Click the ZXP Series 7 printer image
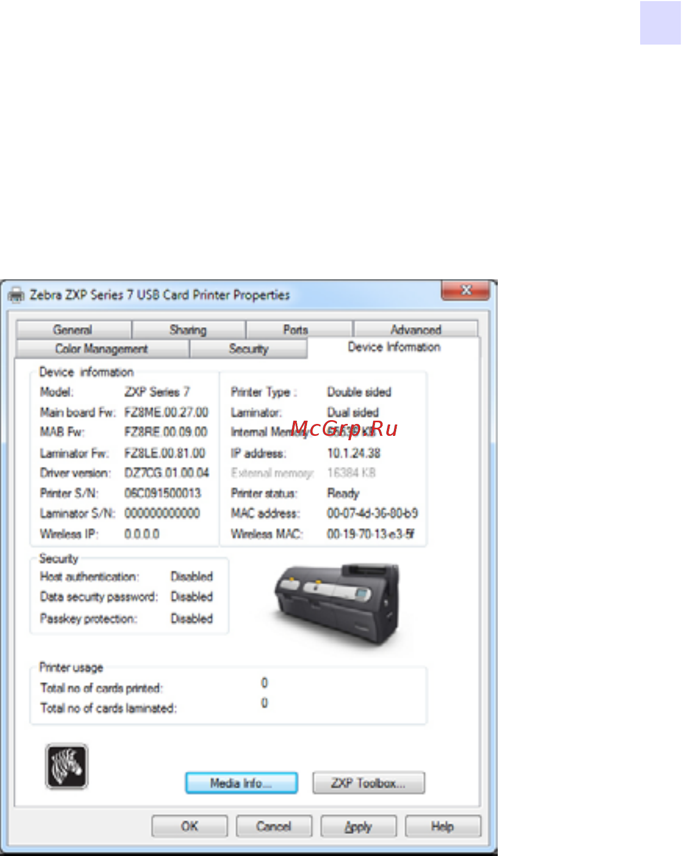Image resolution: width=682 pixels, height=856 pixels. (337, 605)
